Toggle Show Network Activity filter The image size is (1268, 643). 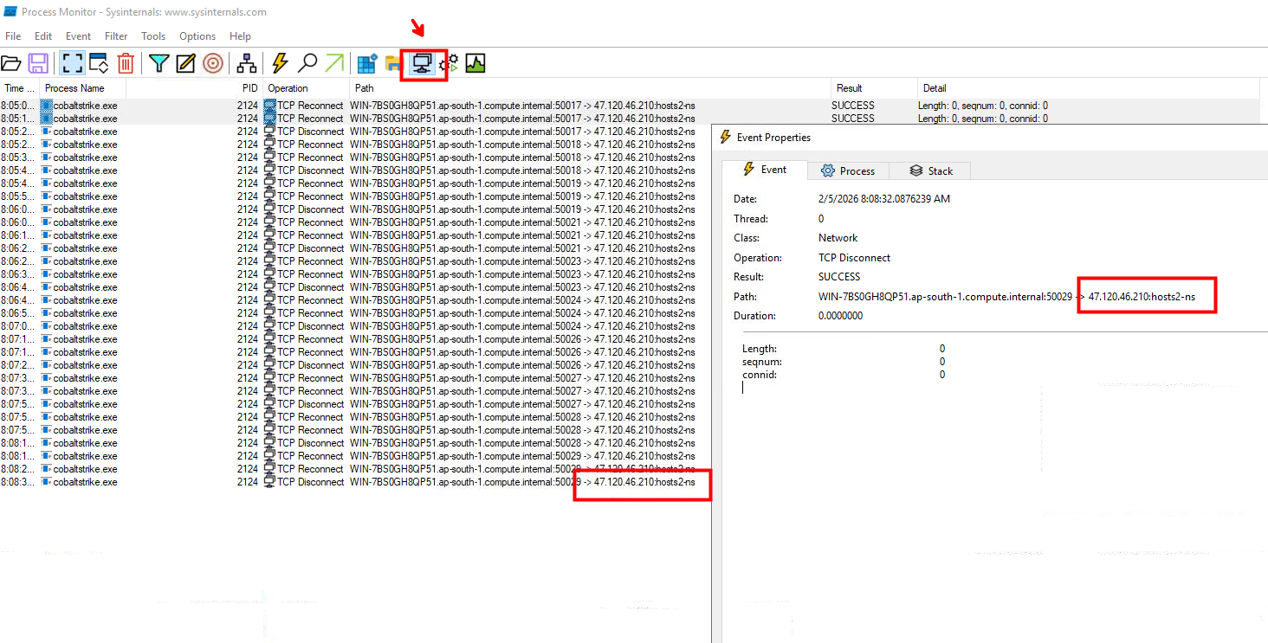(424, 63)
